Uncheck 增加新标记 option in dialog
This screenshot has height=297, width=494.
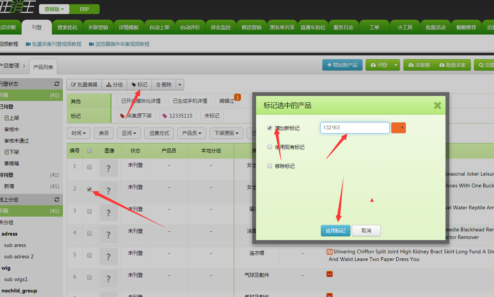coord(270,128)
